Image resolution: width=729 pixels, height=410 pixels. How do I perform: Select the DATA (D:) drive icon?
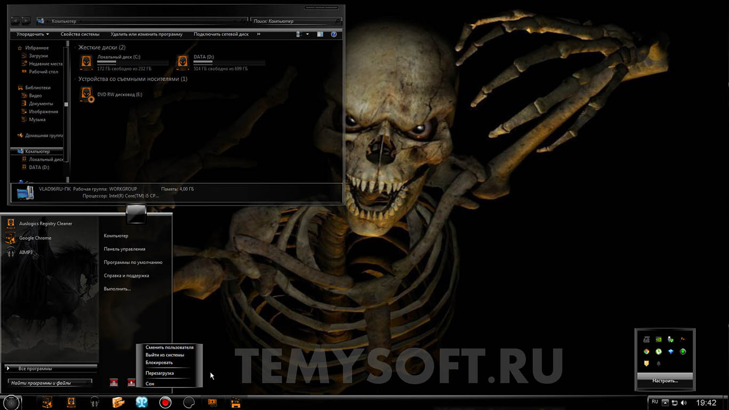pos(183,62)
